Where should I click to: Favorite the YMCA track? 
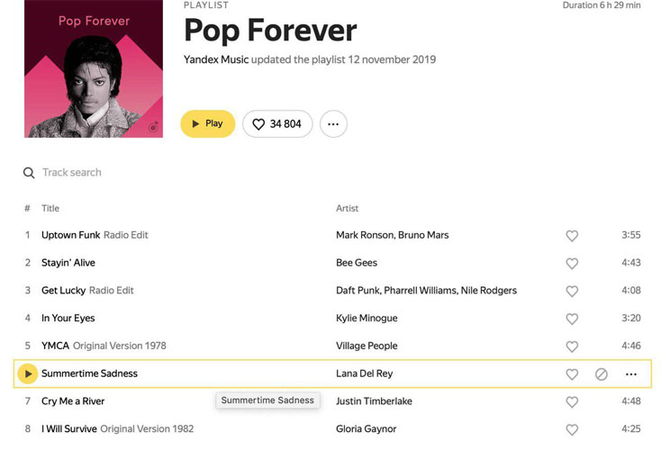tap(572, 346)
